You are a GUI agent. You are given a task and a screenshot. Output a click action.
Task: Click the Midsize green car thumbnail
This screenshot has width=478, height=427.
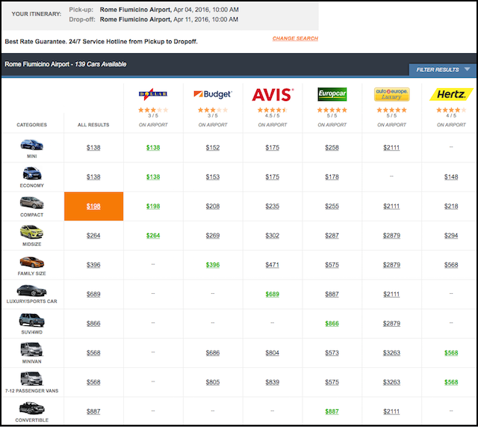tap(32, 232)
